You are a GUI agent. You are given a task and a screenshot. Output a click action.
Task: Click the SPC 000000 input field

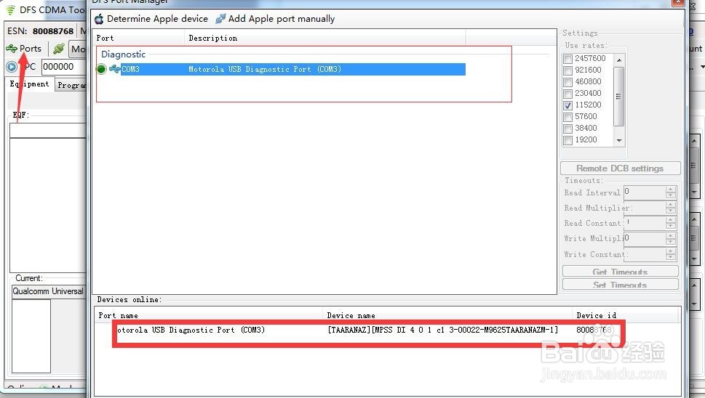coord(64,67)
